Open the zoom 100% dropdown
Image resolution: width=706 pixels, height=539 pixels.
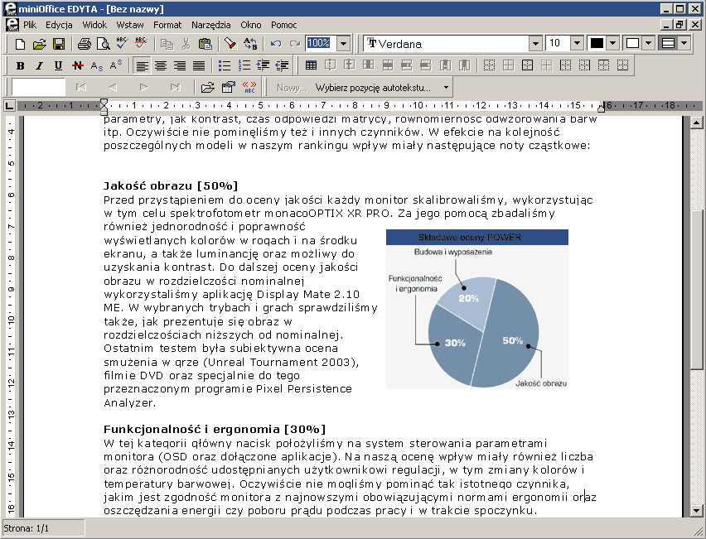coord(343,44)
